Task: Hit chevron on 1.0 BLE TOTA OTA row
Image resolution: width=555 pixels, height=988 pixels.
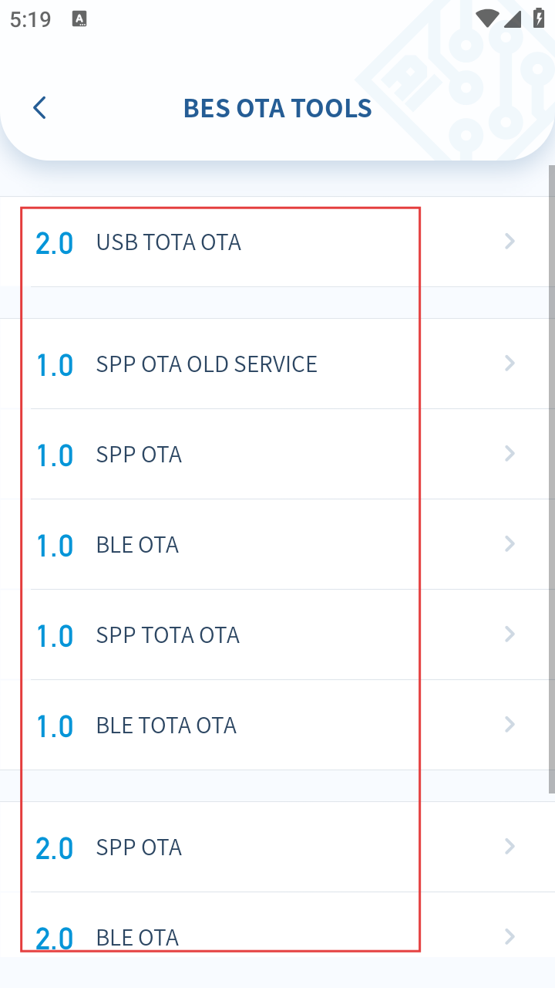Action: (510, 725)
